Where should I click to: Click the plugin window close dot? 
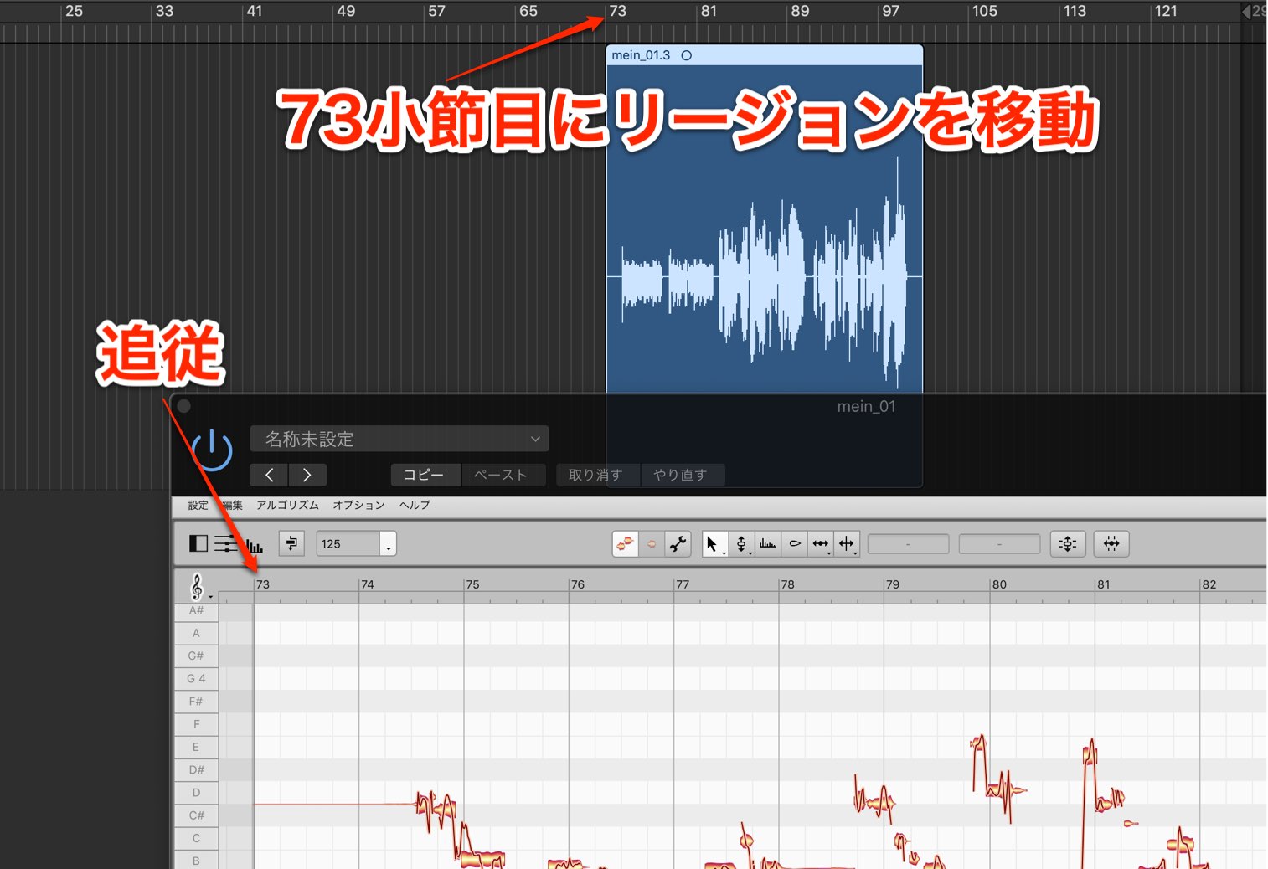[x=184, y=406]
